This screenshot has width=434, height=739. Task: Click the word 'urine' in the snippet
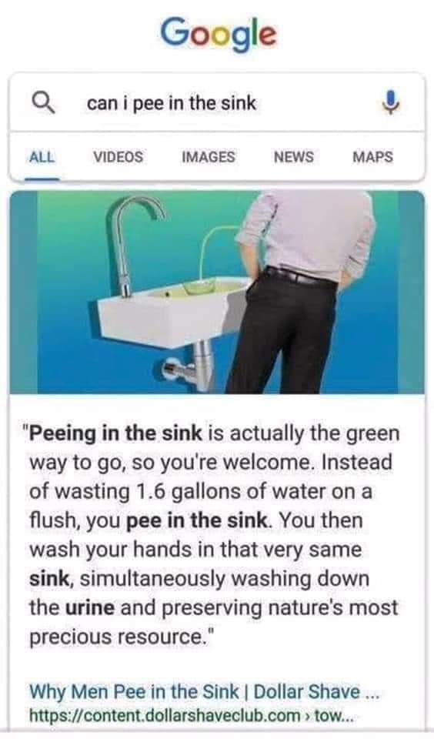click(x=90, y=607)
